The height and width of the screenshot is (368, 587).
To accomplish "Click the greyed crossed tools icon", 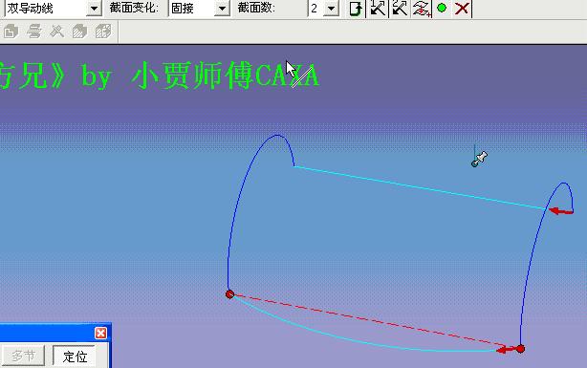I will 57,32.
